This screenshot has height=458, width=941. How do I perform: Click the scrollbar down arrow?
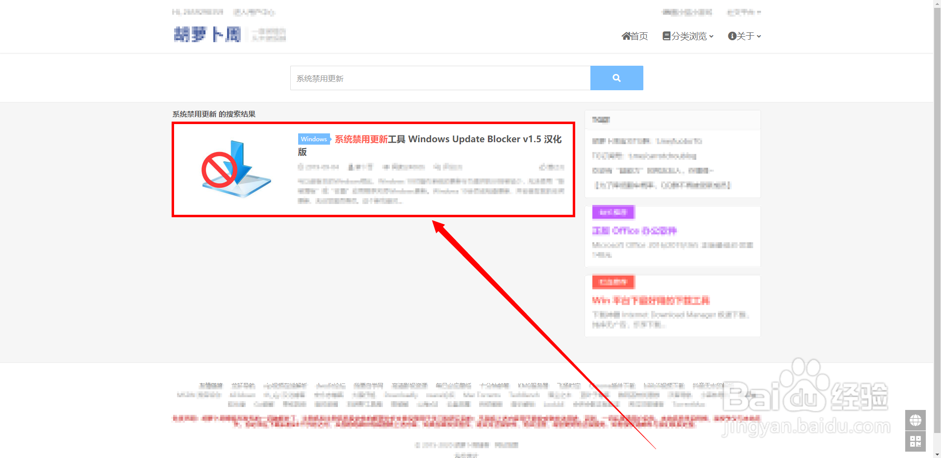pyautogui.click(x=937, y=454)
